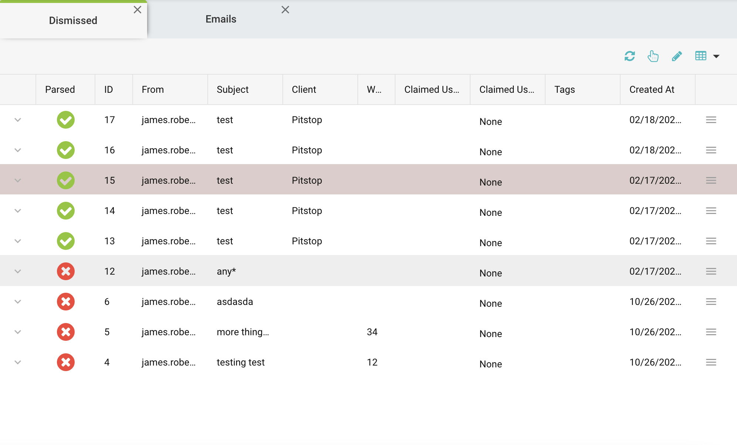Sort by Created At column header
Screen dimensions: 737x445
[x=652, y=89]
